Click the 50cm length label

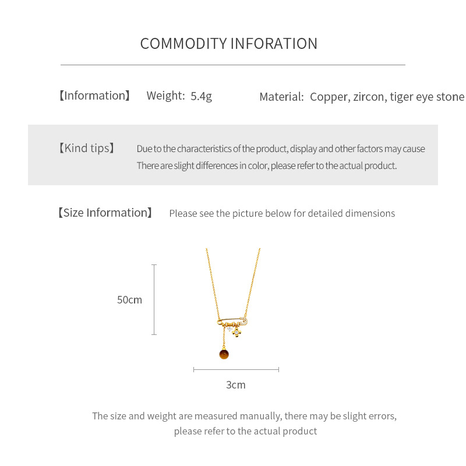(x=129, y=300)
